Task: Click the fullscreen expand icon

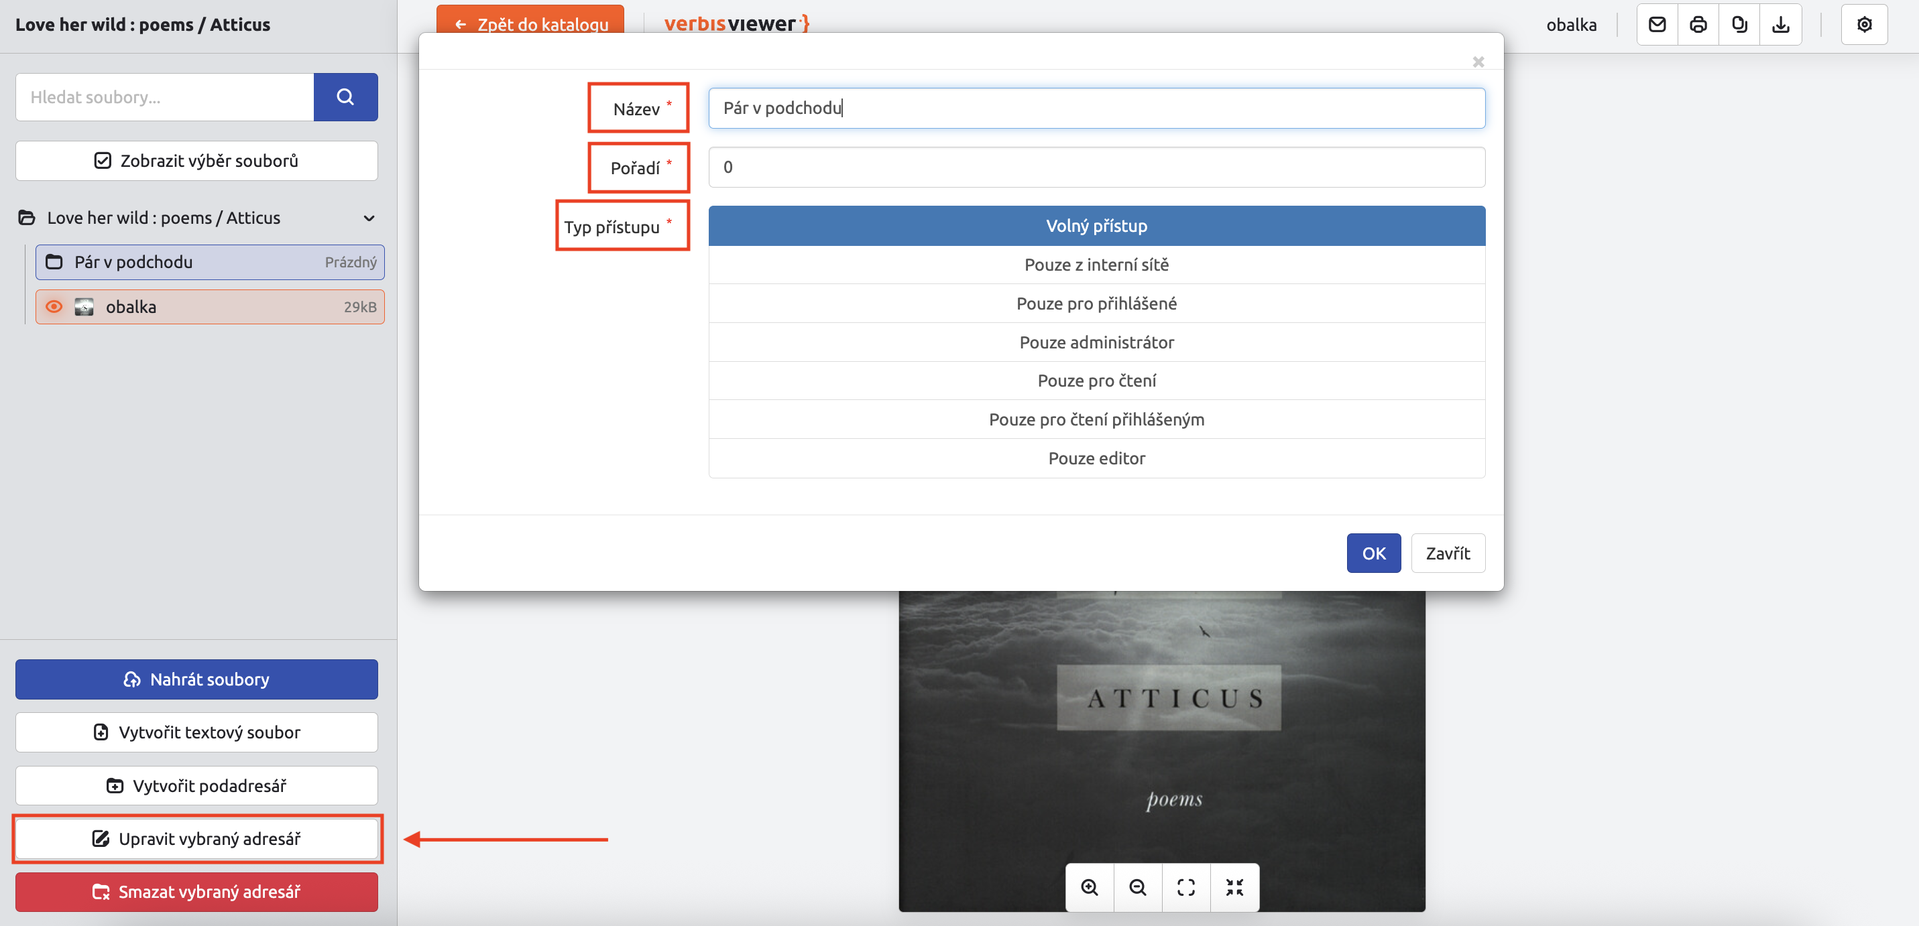Action: point(1186,886)
